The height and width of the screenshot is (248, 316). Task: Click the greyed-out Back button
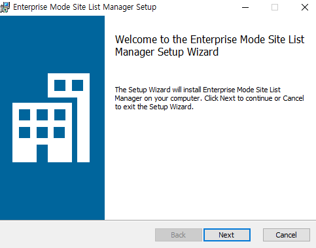pyautogui.click(x=179, y=235)
